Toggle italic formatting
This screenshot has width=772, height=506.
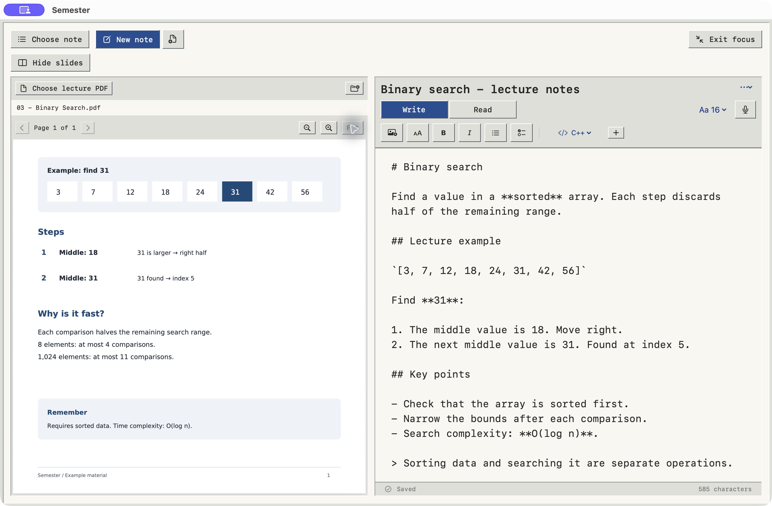click(469, 133)
